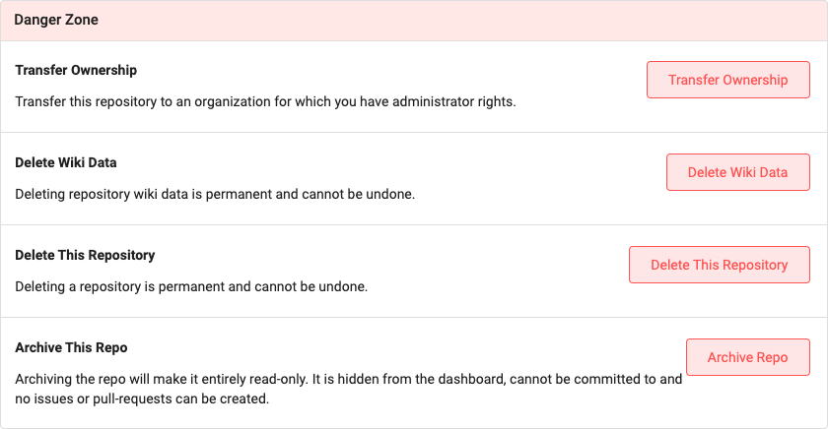Click the bold Delete This Repository heading
Image resolution: width=828 pixels, height=429 pixels.
click(x=85, y=255)
